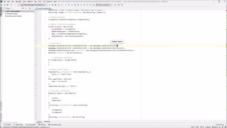Open the VCS menu
227x128 pixels.
pyautogui.click(x=44, y=1)
